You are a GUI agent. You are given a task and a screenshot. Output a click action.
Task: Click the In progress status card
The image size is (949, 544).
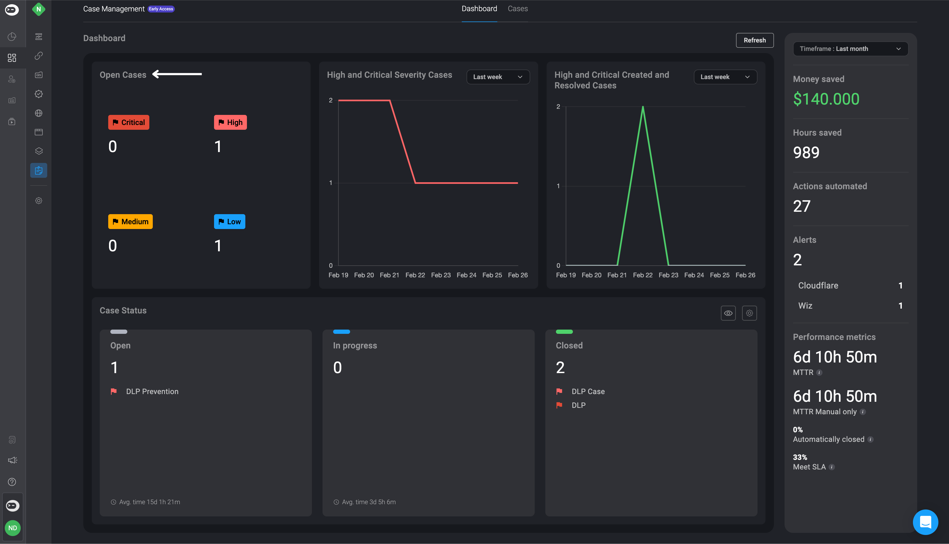[x=428, y=423]
